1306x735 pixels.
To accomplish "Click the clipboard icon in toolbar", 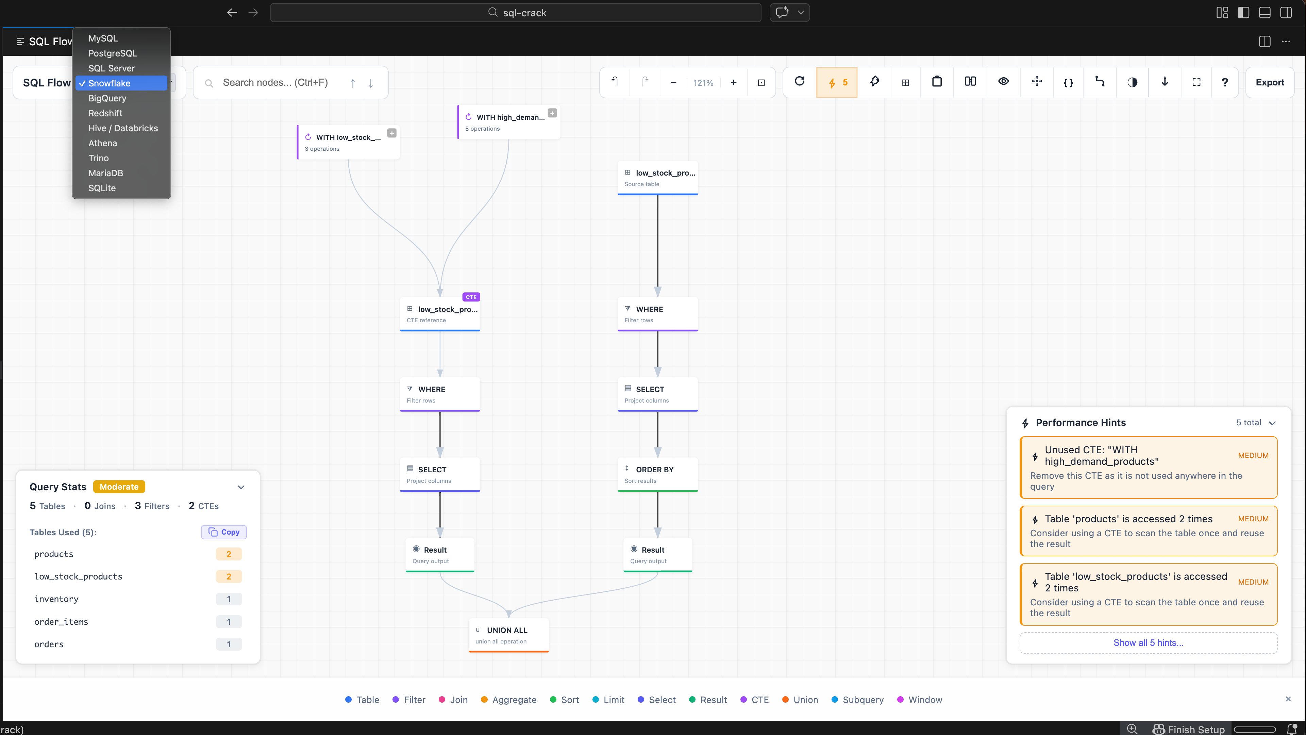I will [x=936, y=82].
